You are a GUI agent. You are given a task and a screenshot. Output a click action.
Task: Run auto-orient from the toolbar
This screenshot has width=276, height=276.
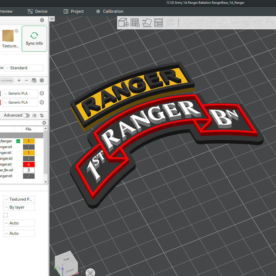click(147, 22)
